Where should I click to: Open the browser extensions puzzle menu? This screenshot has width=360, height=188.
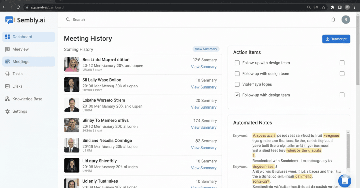pos(332,7)
